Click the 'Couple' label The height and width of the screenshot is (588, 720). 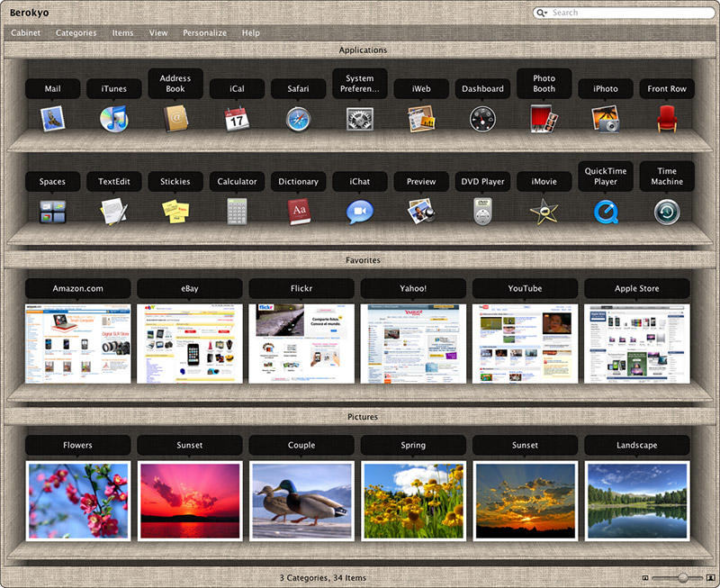click(x=301, y=445)
